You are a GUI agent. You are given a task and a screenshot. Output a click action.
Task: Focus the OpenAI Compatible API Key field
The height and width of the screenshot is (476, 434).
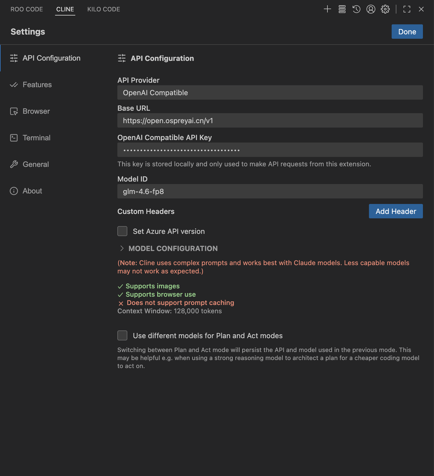(270, 150)
